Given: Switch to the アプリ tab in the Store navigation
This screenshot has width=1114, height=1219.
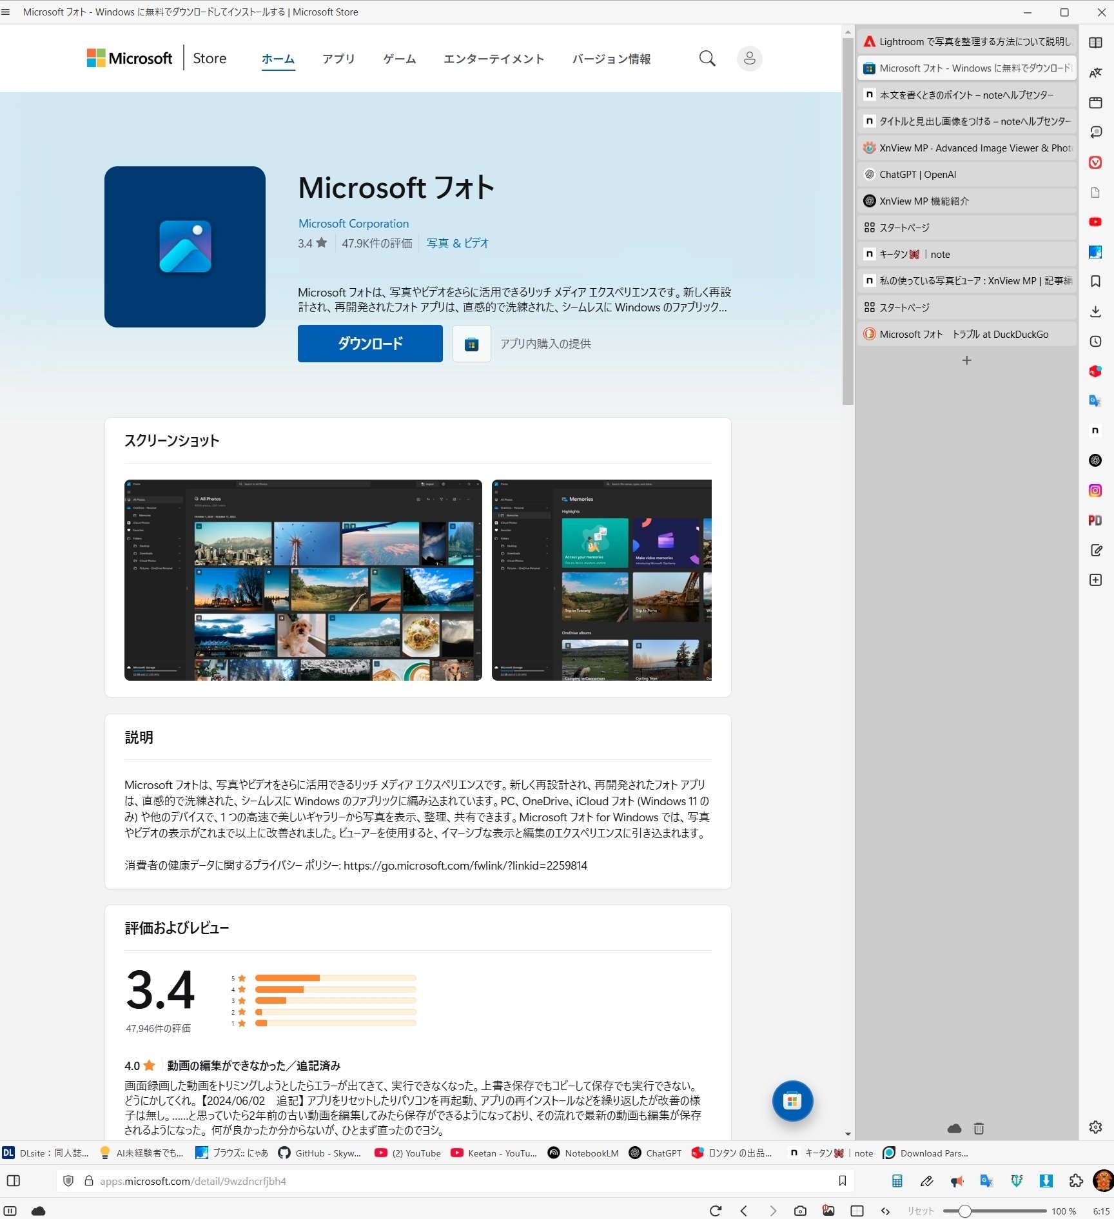Looking at the screenshot, I should pyautogui.click(x=338, y=59).
